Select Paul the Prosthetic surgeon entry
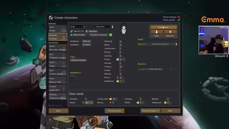Screen dimensions: 229x129 (x=58, y=56)
